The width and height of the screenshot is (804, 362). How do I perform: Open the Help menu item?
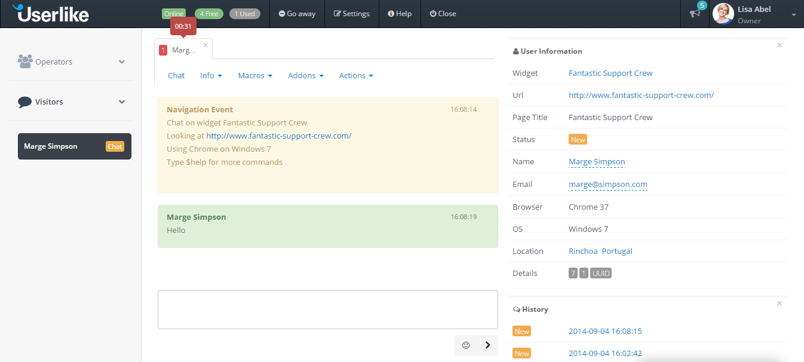point(400,14)
